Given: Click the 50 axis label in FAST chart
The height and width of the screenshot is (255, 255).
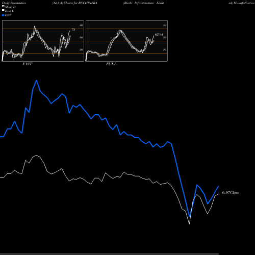Looking at the screenshot, I should 81,37.
